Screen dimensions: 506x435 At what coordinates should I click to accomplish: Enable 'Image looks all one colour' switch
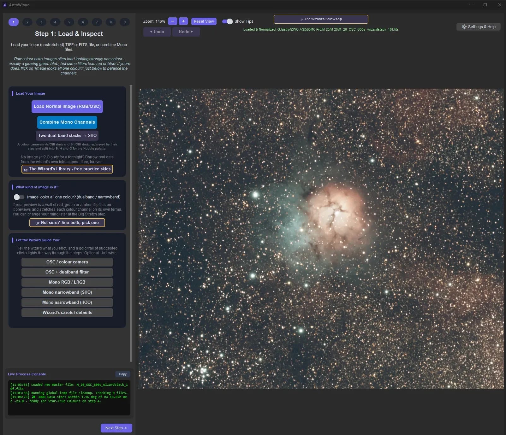19,197
